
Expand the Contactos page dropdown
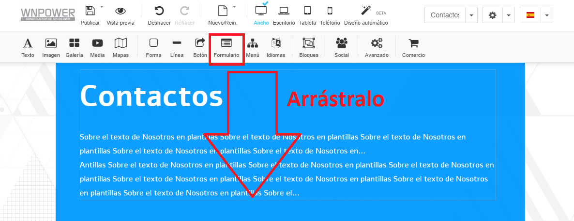(472, 15)
